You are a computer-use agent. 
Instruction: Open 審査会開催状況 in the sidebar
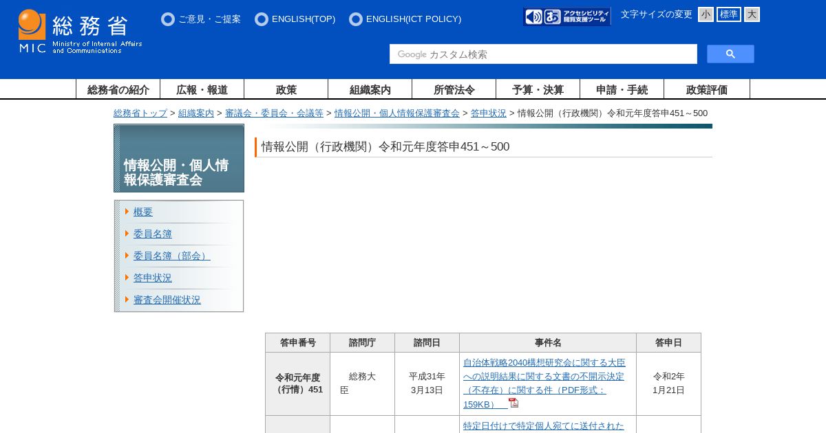167,300
